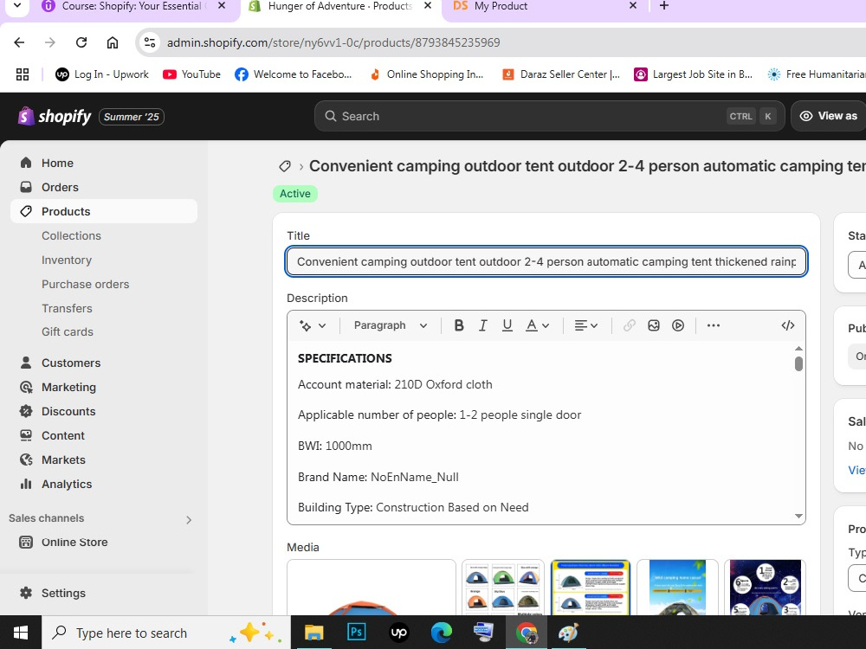This screenshot has height=649, width=866.
Task: Open Paint from taskbar
Action: click(568, 633)
